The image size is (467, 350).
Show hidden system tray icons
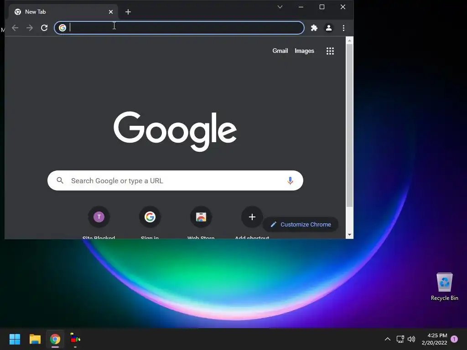[388, 339]
